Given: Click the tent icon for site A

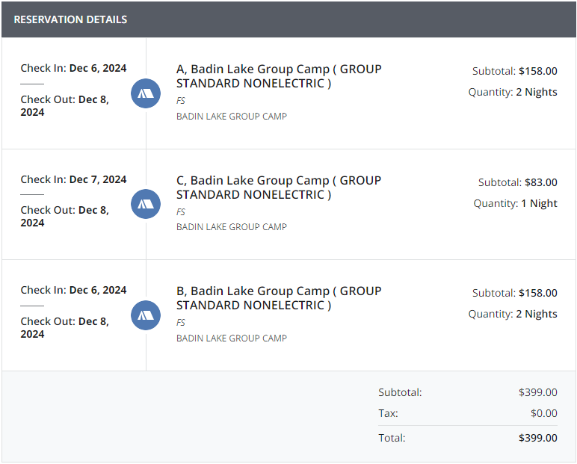Looking at the screenshot, I should [x=146, y=93].
